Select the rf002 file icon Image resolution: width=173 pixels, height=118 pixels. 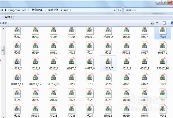click(x=17, y=31)
